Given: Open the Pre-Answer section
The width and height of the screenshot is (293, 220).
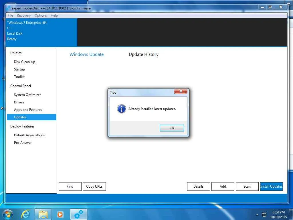Looking at the screenshot, I should [23, 143].
